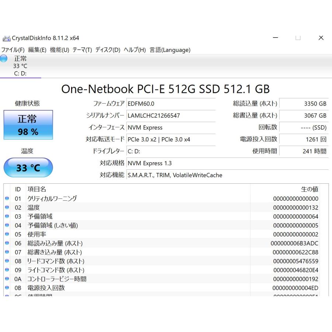This screenshot has height=332, width=332.
Task: Click status dot for row 05 使用率
Action: coord(7,234)
